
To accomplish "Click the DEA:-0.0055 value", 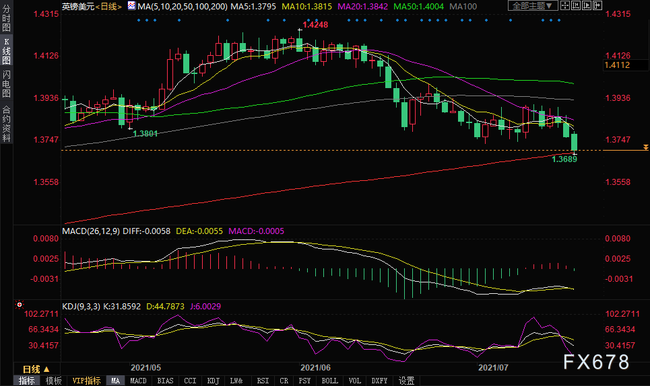I will point(199,231).
